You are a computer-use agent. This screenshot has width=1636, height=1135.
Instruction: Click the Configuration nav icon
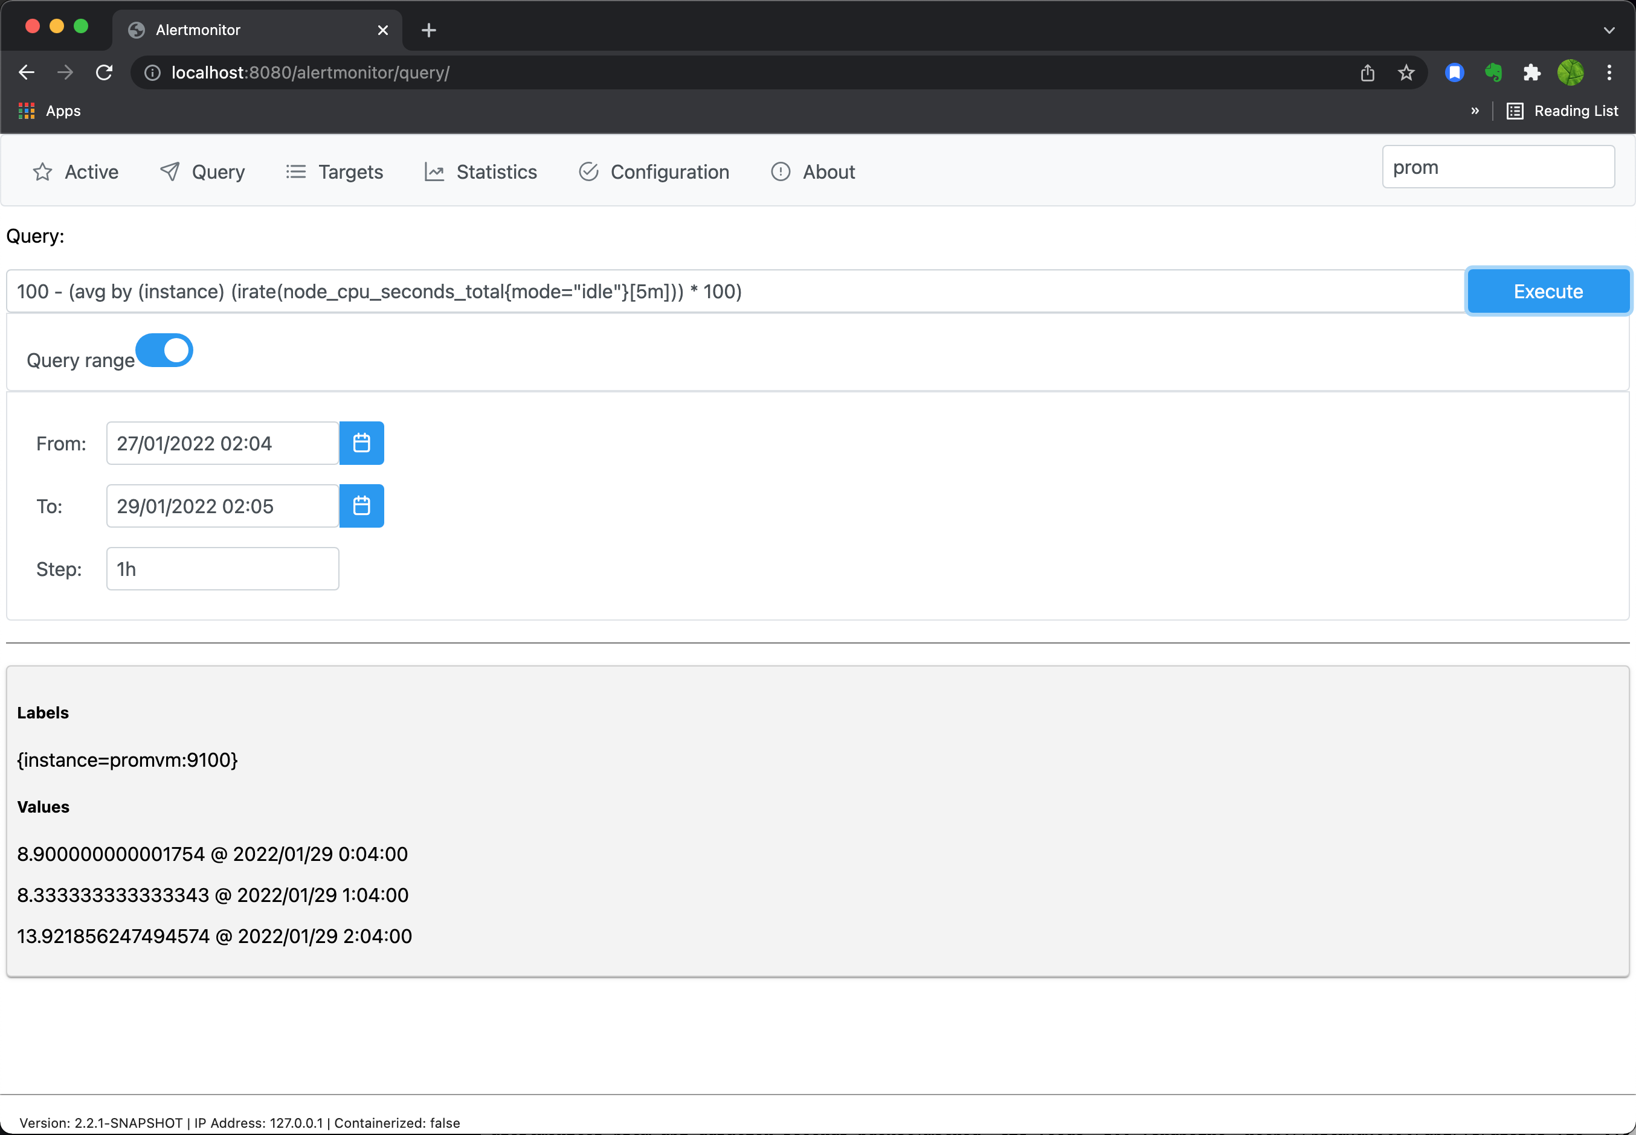(587, 171)
